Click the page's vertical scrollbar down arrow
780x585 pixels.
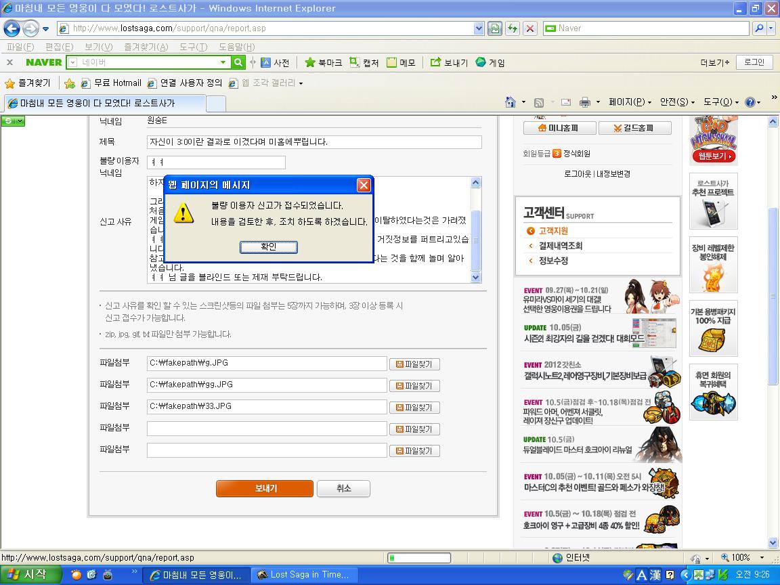[773, 543]
